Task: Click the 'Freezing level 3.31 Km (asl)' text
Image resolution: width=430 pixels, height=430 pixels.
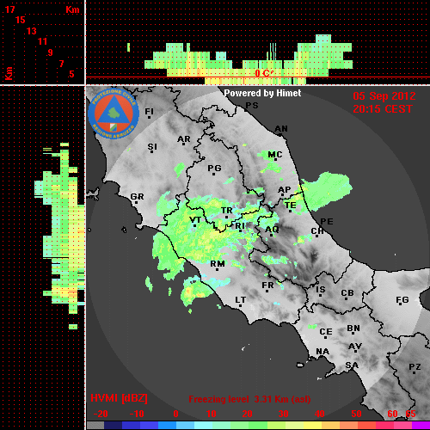Action: tap(249, 399)
